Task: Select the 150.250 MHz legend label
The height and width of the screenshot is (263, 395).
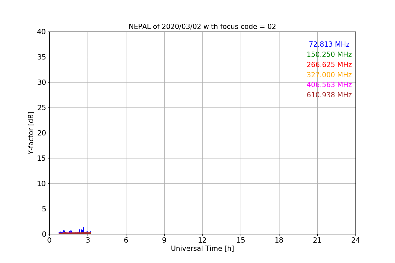Action: [x=329, y=55]
